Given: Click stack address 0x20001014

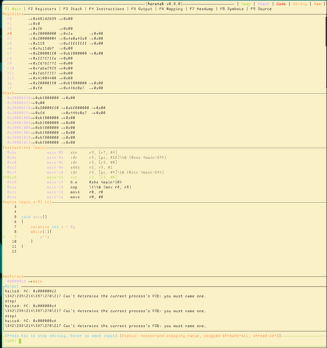Looking at the screenshot, I should [19, 143].
